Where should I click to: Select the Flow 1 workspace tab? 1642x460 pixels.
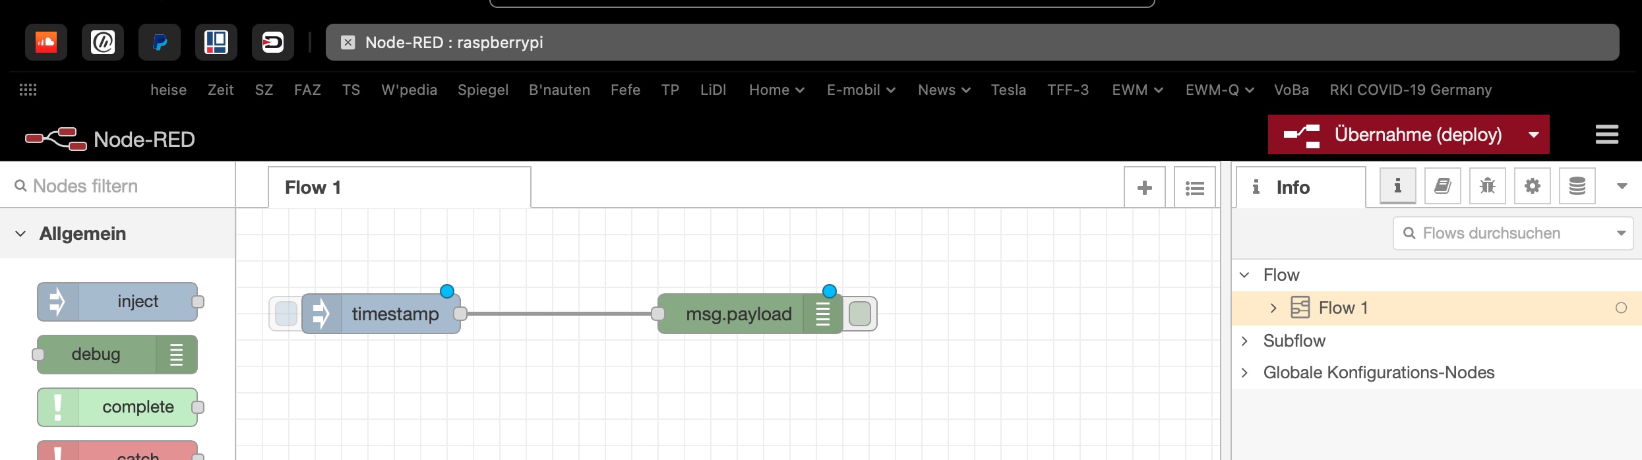point(400,188)
